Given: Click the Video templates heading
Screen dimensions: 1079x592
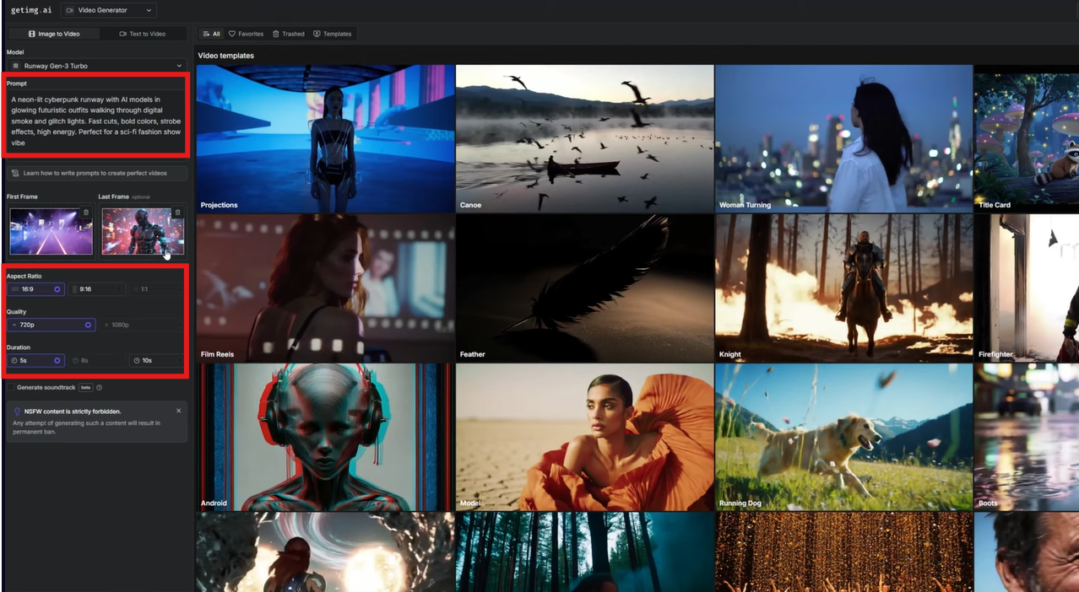Looking at the screenshot, I should (226, 56).
